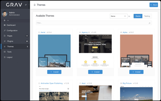Click the Agency theme preview thumbnail
Viewport: 161px width, 101px height.
coord(95,51)
